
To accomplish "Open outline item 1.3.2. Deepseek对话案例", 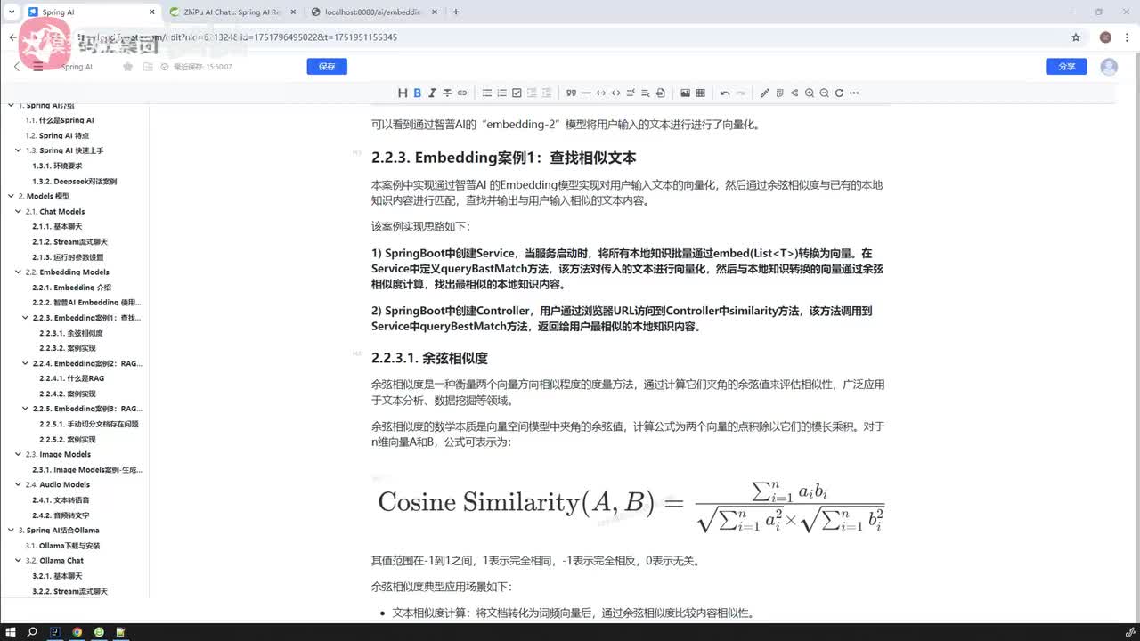I will pos(75,181).
